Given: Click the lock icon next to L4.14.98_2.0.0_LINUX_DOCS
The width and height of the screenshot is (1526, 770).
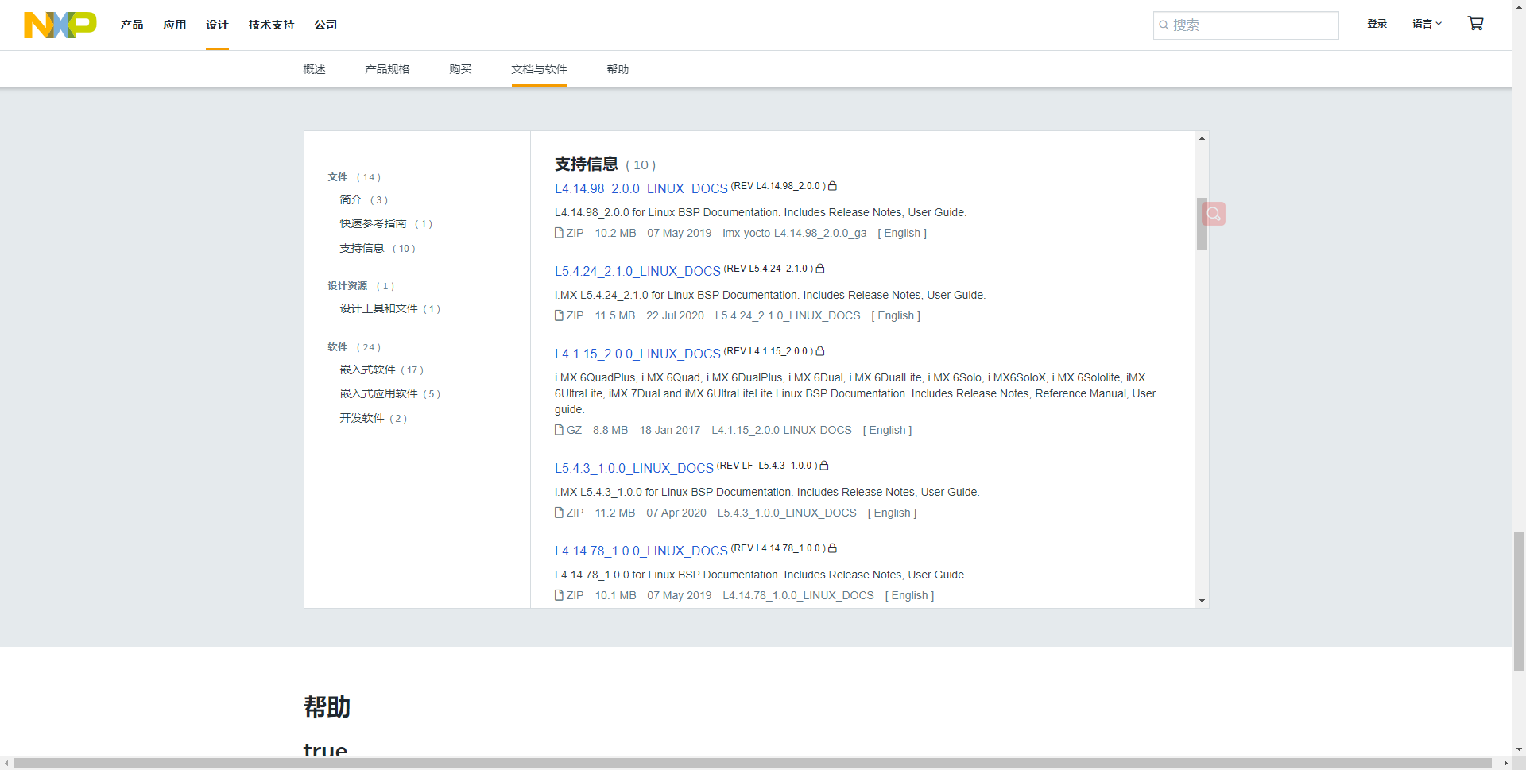Looking at the screenshot, I should (833, 186).
